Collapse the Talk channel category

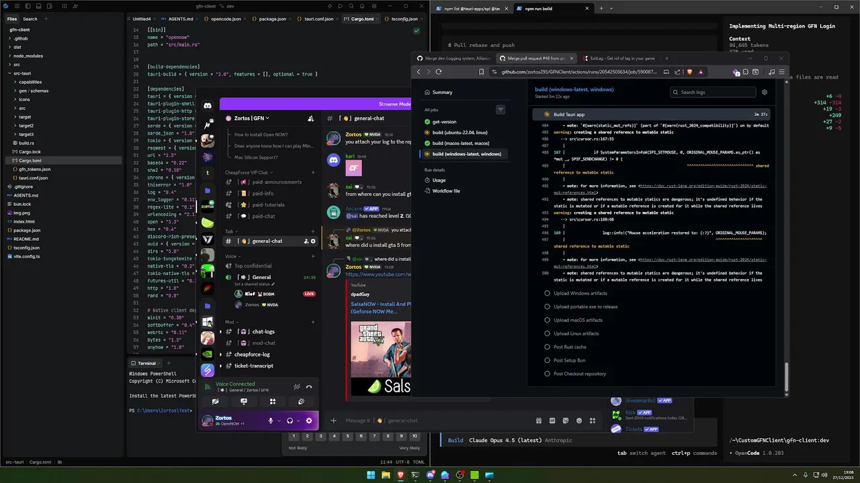click(x=231, y=231)
